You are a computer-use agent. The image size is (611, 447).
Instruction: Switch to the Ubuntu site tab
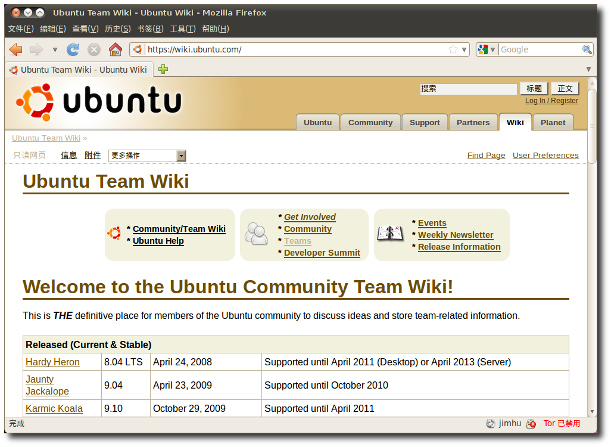(x=317, y=122)
